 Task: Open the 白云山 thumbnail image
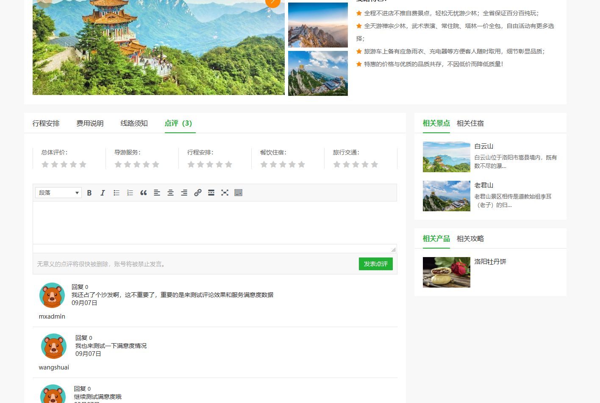point(447,157)
